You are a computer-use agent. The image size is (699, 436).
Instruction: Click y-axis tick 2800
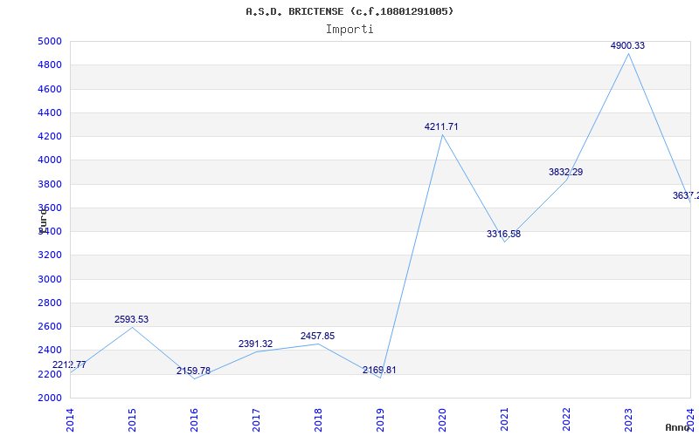pos(49,303)
